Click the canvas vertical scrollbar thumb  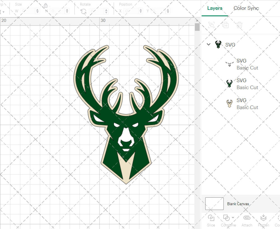click(197, 27)
